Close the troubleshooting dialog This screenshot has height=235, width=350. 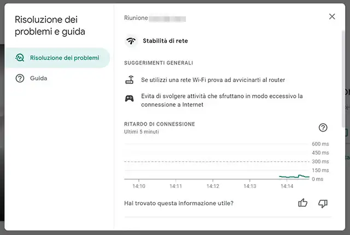(332, 17)
